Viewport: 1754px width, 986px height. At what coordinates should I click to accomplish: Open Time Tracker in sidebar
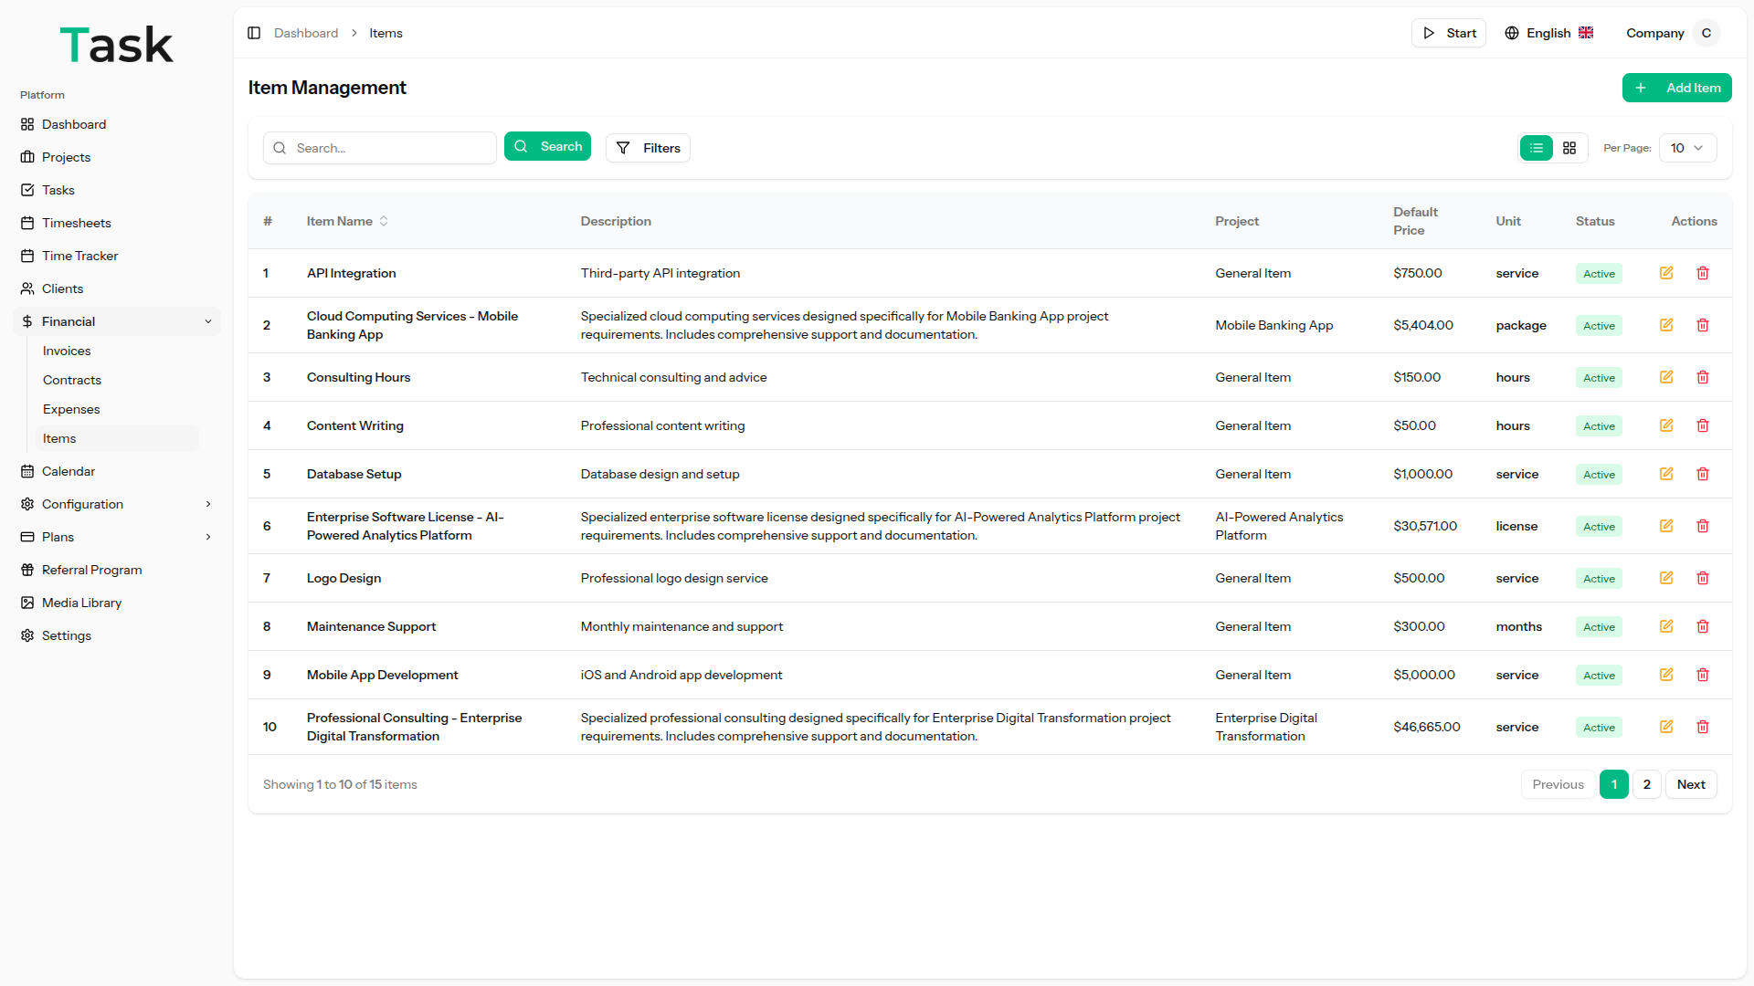79,256
